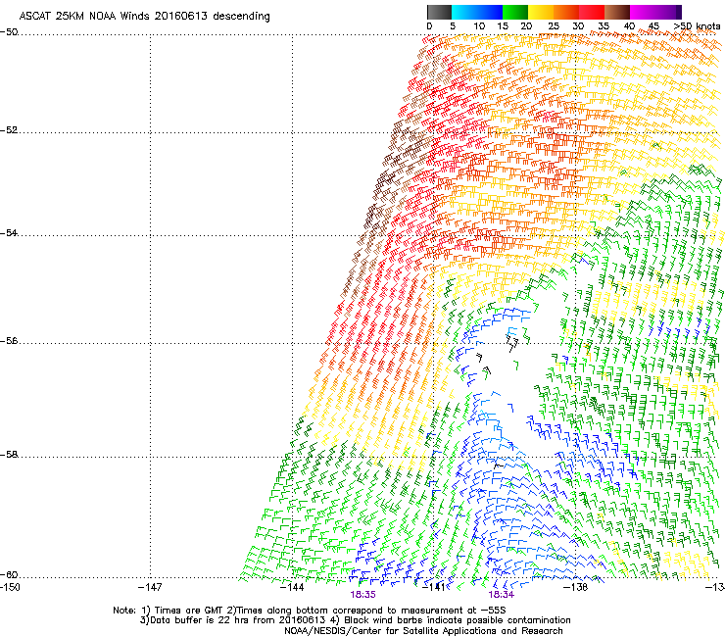725x637 pixels.
Task: Click the brown 35-40 knots legend segment
Action: tap(617, 12)
